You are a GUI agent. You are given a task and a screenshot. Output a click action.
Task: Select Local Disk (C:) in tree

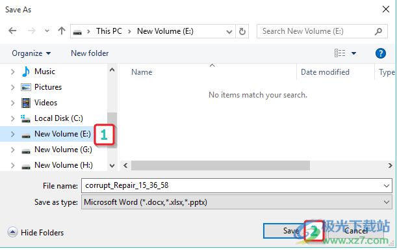click(58, 118)
